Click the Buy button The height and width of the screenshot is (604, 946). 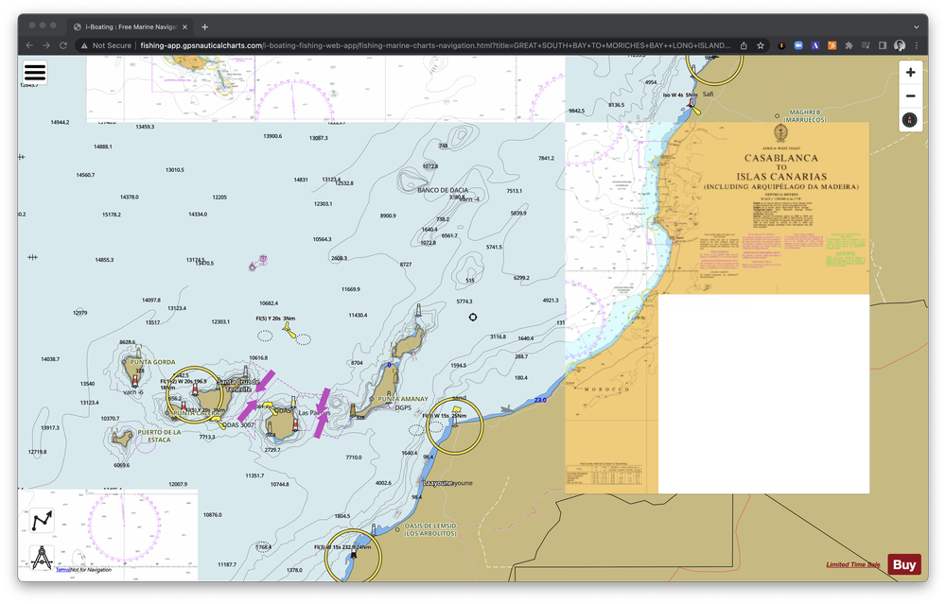tap(903, 565)
